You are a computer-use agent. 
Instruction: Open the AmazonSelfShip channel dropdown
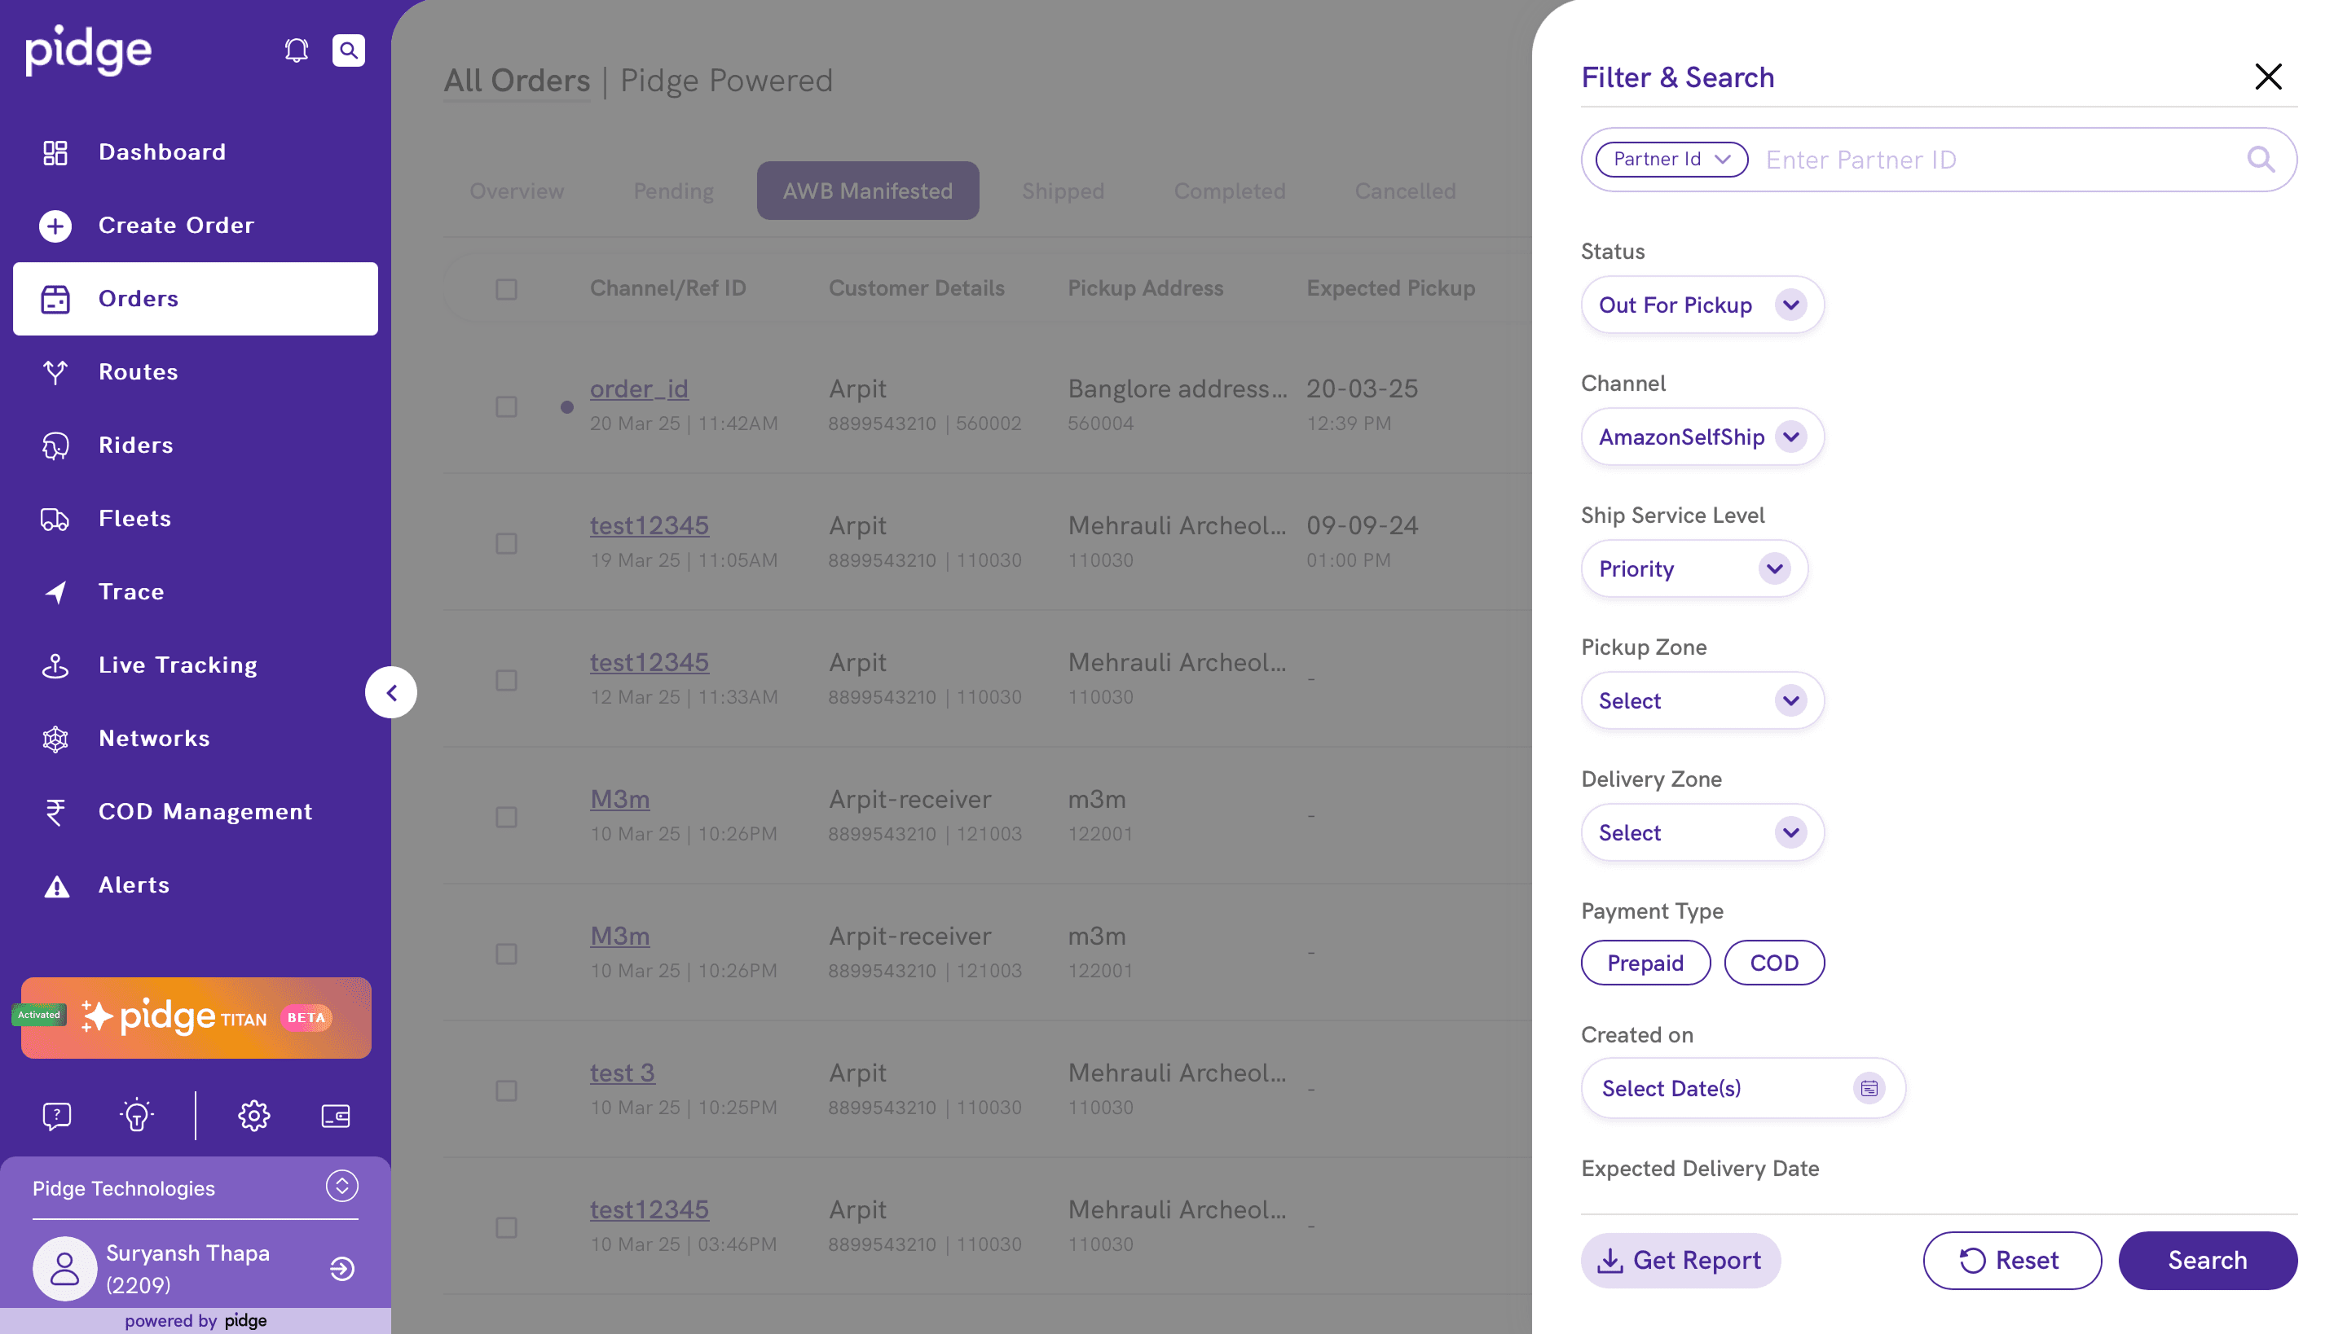coord(1702,437)
